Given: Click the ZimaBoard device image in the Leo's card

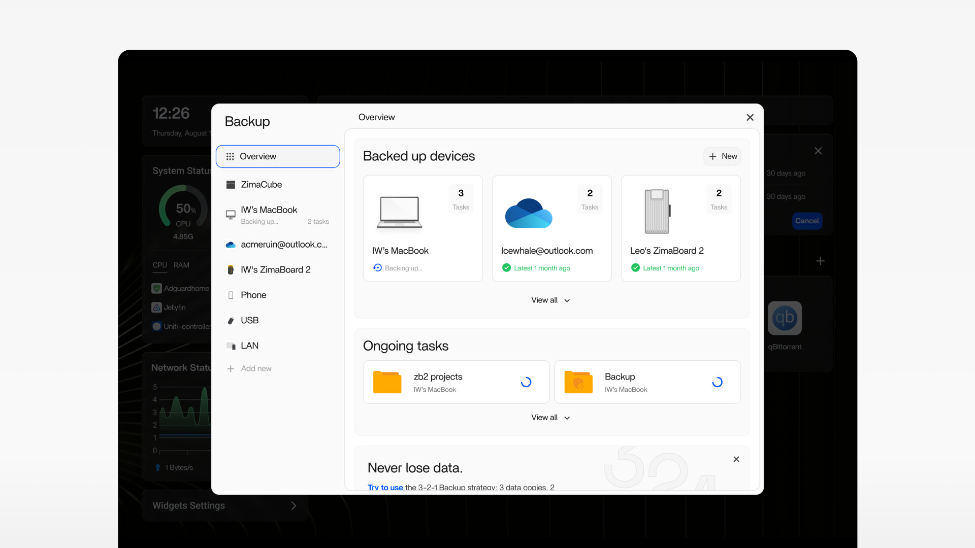Looking at the screenshot, I should (657, 211).
